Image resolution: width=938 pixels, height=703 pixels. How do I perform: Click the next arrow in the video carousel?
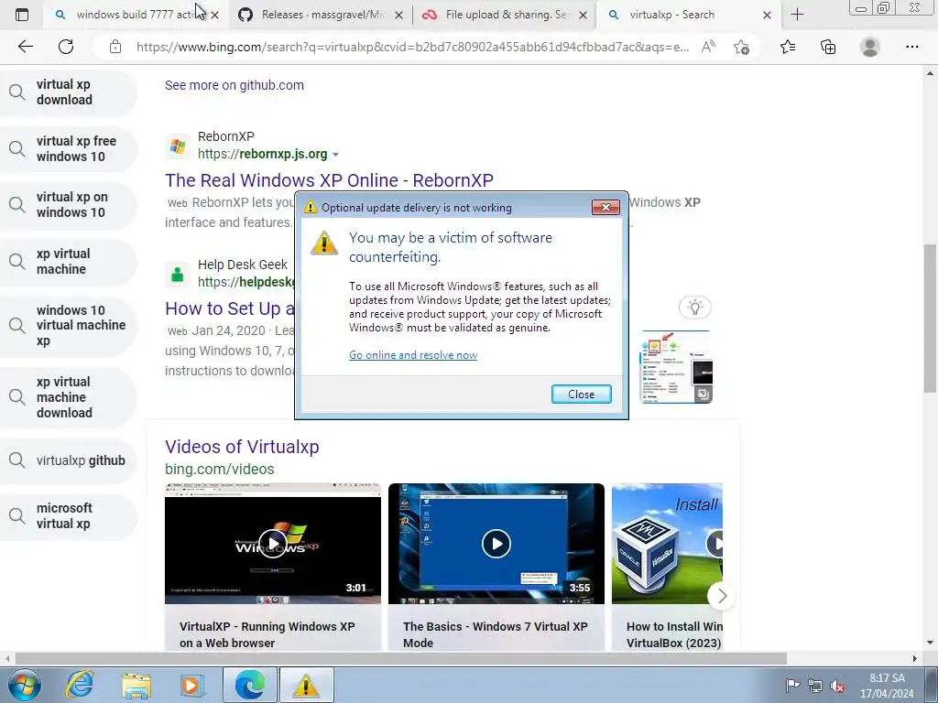[x=722, y=596]
